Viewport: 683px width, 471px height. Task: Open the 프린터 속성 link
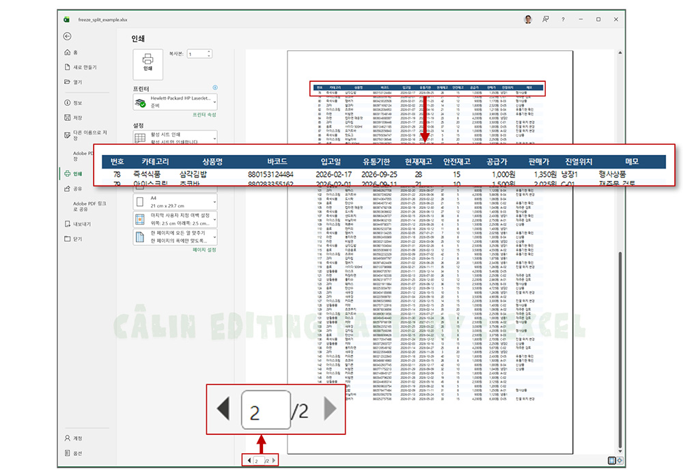click(204, 115)
